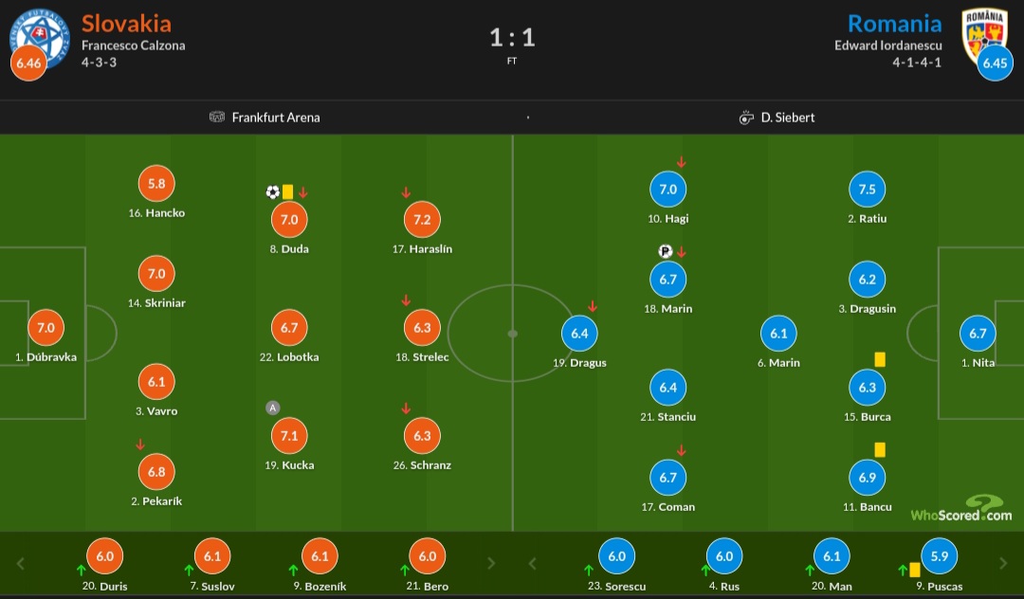Click the whistle icon beside D. Siebert

pyautogui.click(x=746, y=118)
